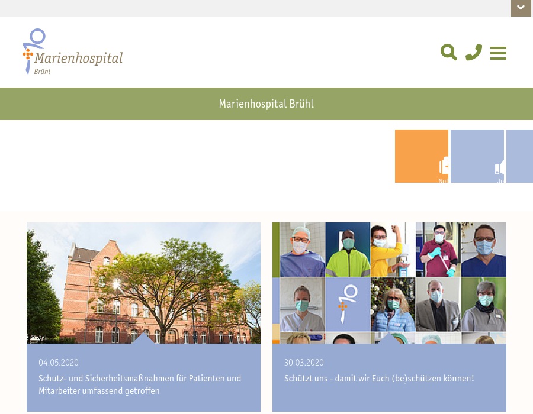Image resolution: width=533 pixels, height=414 pixels.
Task: Open the hamburger menu
Action: click(x=498, y=53)
